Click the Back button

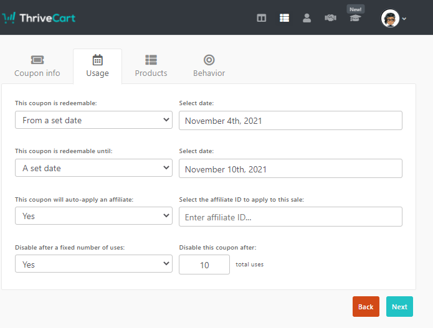pyautogui.click(x=366, y=306)
